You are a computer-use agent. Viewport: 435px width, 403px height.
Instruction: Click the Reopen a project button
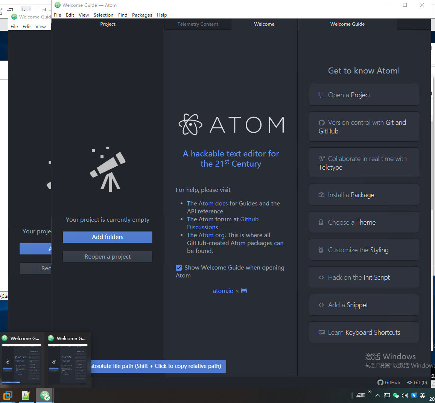[x=108, y=257]
